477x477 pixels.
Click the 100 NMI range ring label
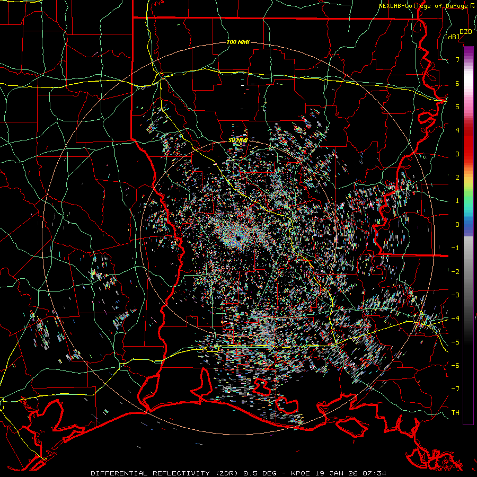click(x=238, y=42)
